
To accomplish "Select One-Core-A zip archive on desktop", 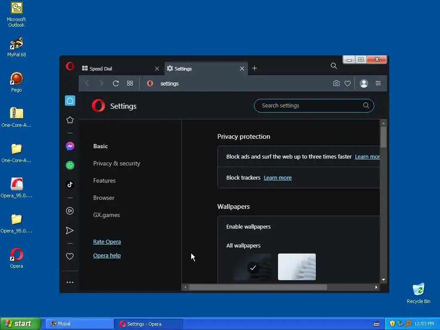I will 16,117.
